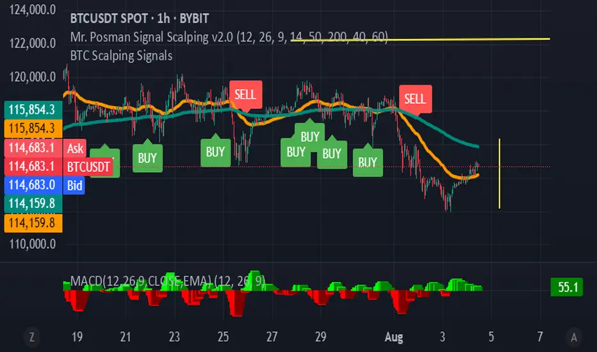This screenshot has height=352, width=597.
Task: Click the orange 115,854.3 price label
Action: [x=33, y=128]
